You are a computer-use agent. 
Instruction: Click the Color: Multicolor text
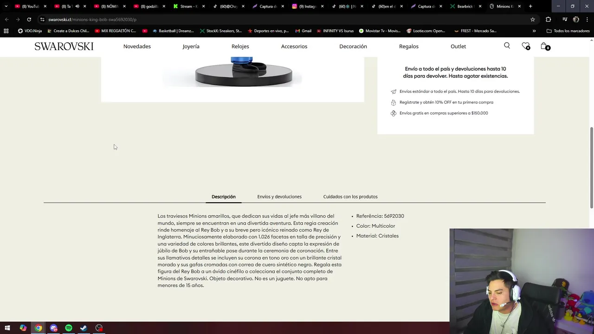(375, 226)
